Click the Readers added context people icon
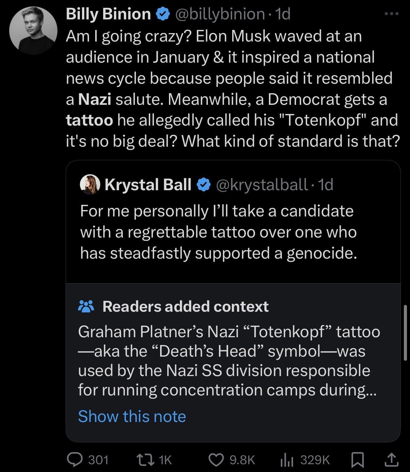410x472 pixels. point(86,306)
